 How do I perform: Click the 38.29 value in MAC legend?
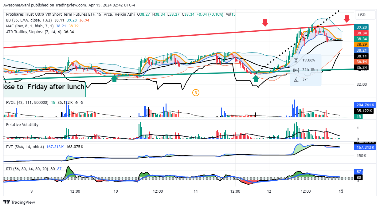pyautogui.click(x=74, y=26)
